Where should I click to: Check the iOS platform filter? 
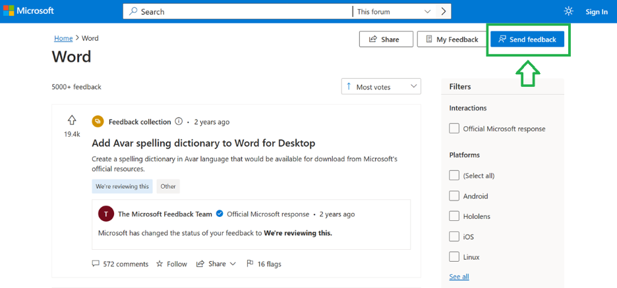(454, 237)
